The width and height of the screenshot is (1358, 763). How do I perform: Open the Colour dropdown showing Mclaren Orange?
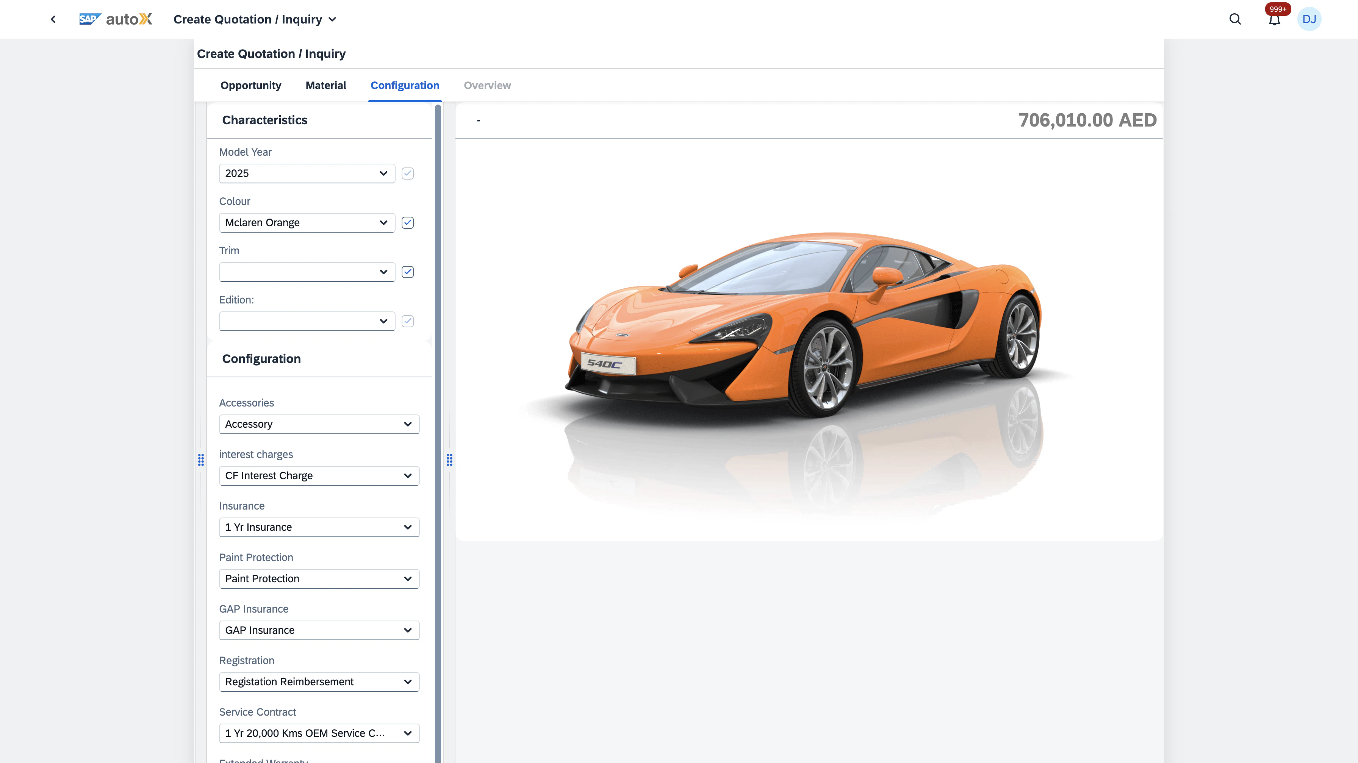(x=306, y=222)
